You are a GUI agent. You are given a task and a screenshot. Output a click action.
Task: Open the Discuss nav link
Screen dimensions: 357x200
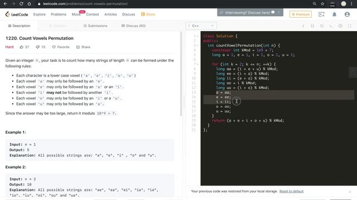click(x=128, y=14)
